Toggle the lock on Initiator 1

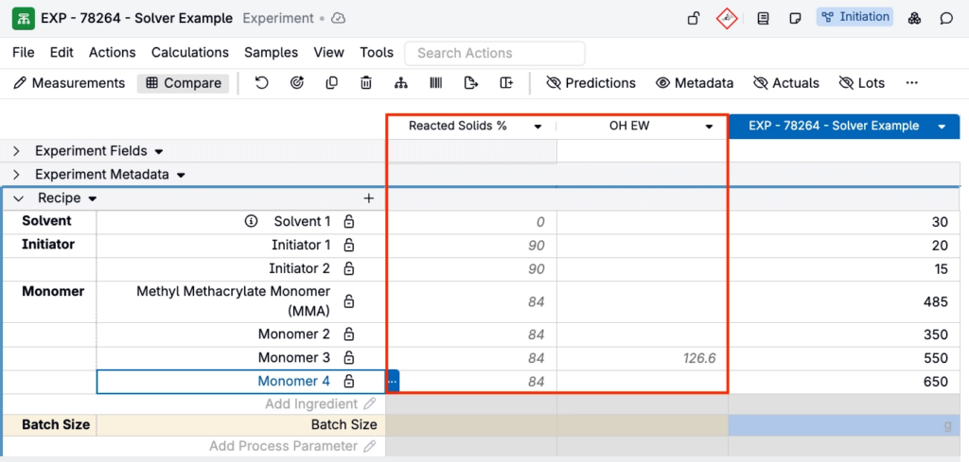click(x=349, y=246)
